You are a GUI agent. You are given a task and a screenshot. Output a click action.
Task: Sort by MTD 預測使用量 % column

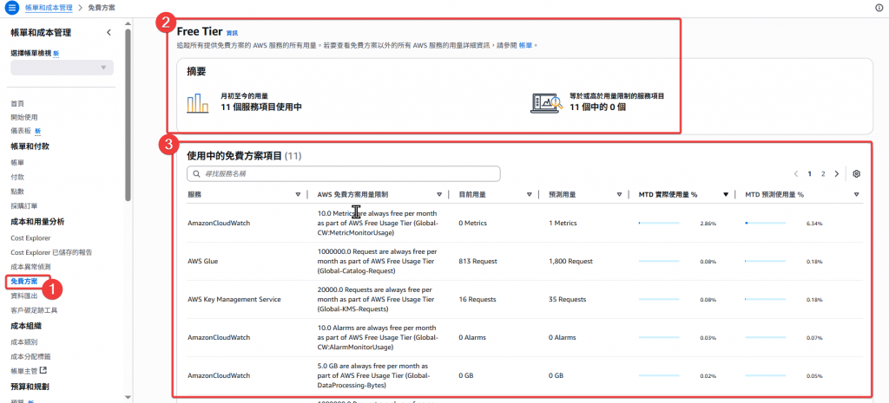pyautogui.click(x=856, y=194)
